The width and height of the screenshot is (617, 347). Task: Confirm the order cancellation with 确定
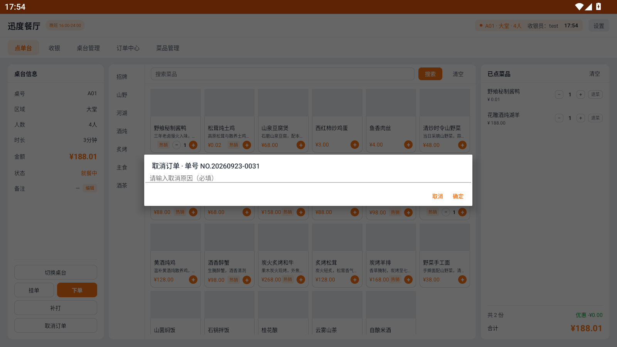(458, 196)
